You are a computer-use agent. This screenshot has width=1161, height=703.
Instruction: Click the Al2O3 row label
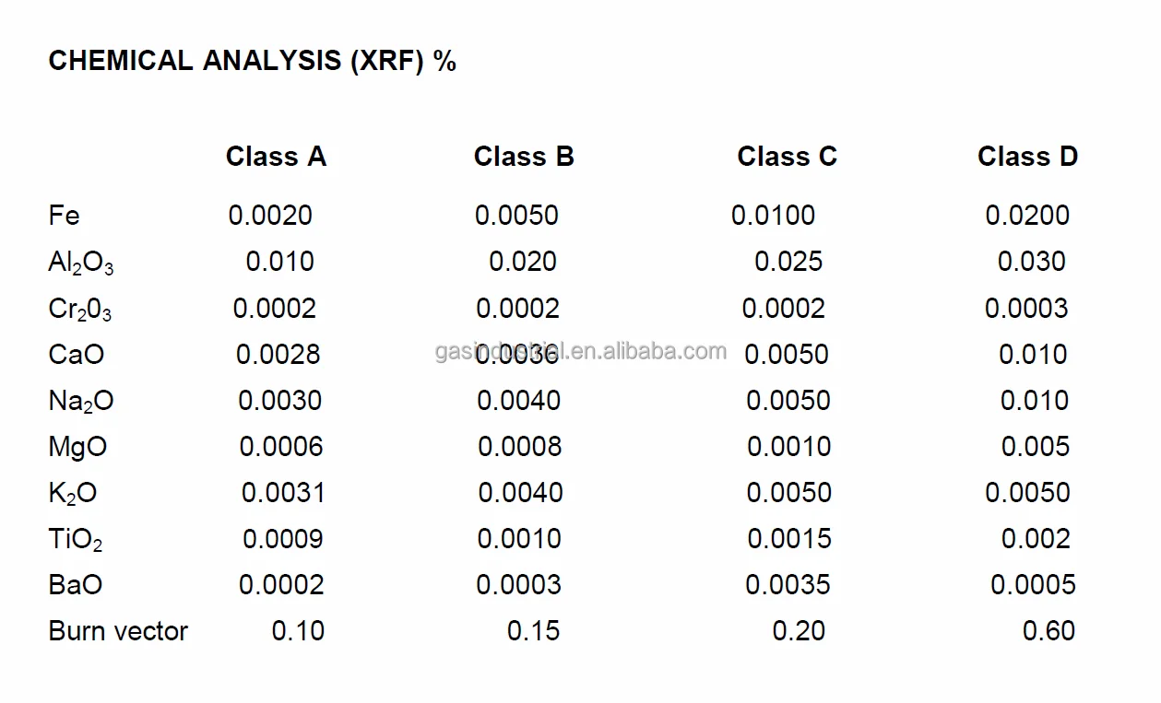point(80,264)
